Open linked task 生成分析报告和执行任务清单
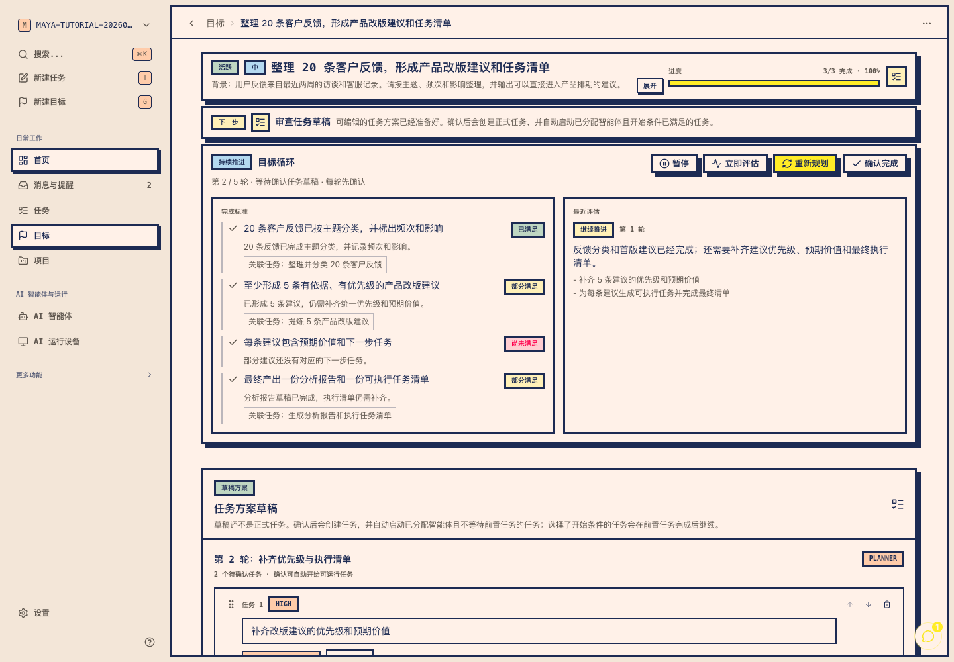 tap(320, 416)
